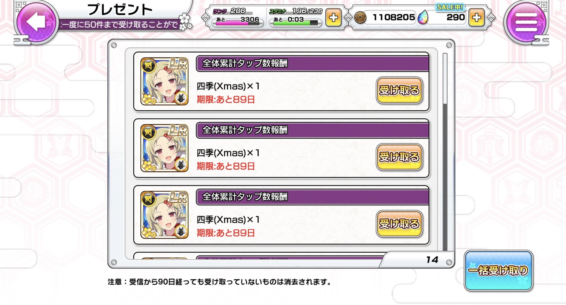Tap the green stamina gauge bar

[295, 23]
